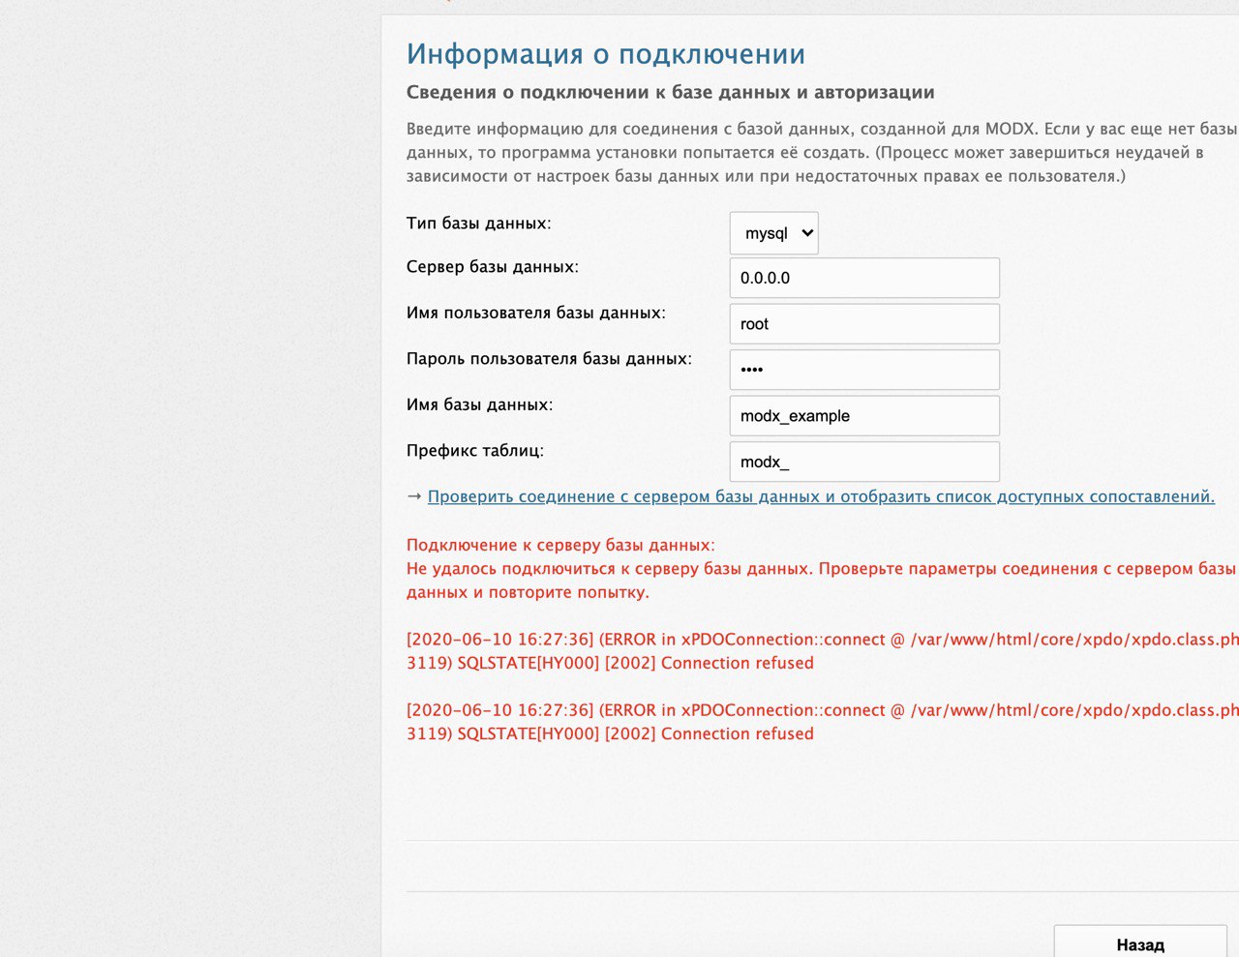This screenshot has width=1239, height=957.
Task: Click the first Connection refused error line
Action: click(x=822, y=651)
